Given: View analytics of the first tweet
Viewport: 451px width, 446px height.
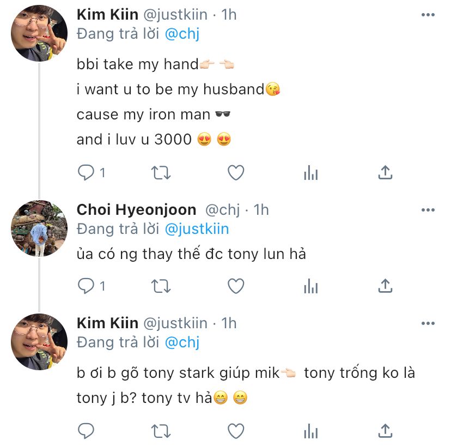Looking at the screenshot, I should (310, 173).
